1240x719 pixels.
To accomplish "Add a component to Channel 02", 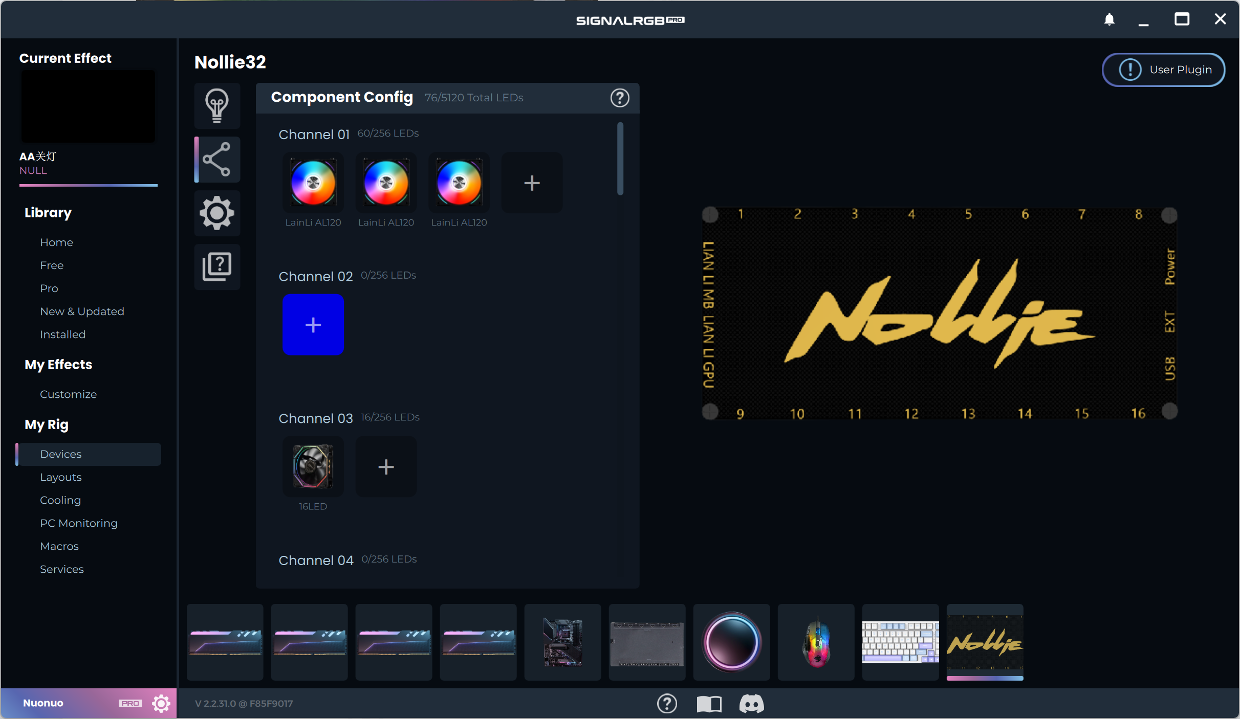I will pyautogui.click(x=313, y=325).
